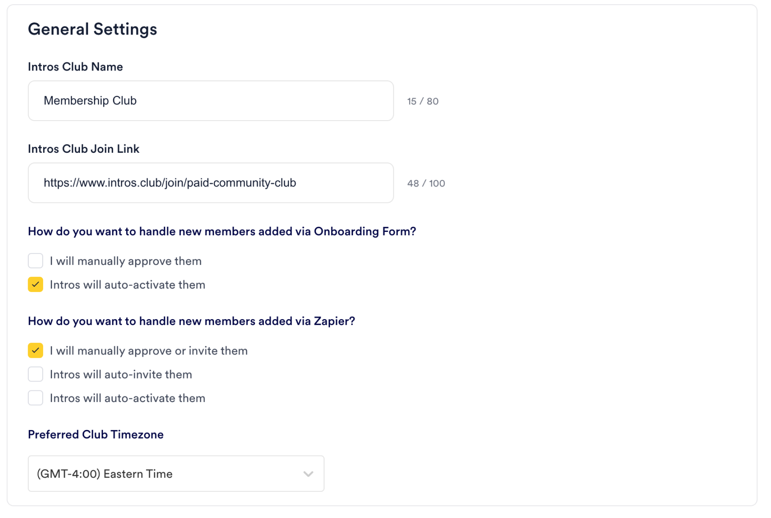Uncheck 'Intros will auto-activate them' under Onboarding Form
Viewport: 771px width, 518px height.
coord(35,285)
